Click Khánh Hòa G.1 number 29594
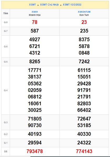This screenshot has width=110, height=157. 35,143
